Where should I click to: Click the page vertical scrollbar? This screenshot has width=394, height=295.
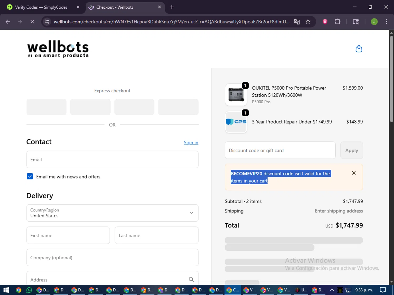tap(391, 79)
